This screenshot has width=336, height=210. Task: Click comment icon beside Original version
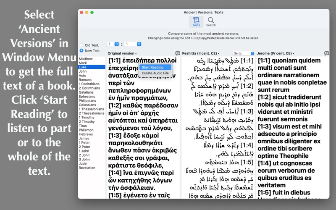[177, 53]
